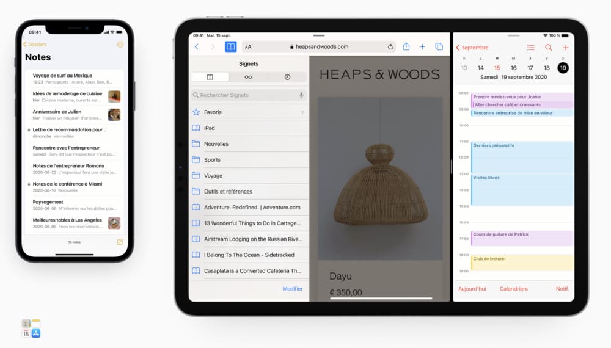The width and height of the screenshot is (611, 348).
Task: Select day 18 in Calendar week
Action: click(x=547, y=68)
